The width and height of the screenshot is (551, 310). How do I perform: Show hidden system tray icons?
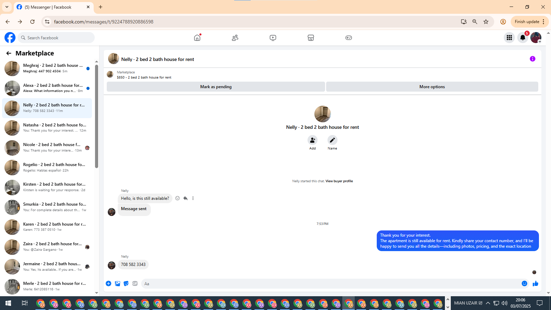point(488,303)
